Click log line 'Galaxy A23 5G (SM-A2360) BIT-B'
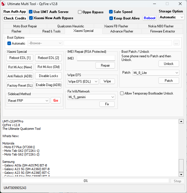The height and width of the screenshot is (193, 187). coord(26,169)
